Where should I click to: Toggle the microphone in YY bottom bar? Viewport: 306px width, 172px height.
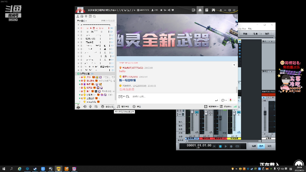click(x=90, y=107)
